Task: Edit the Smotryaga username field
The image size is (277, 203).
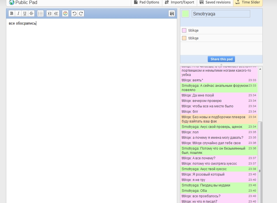Action: point(221,14)
